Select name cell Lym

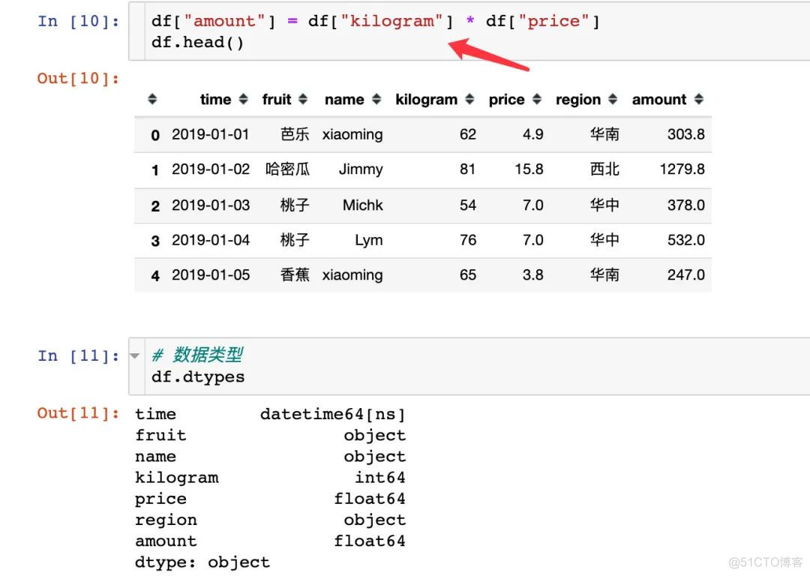(x=369, y=241)
